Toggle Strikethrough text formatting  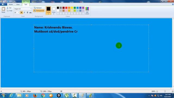pos(30,13)
